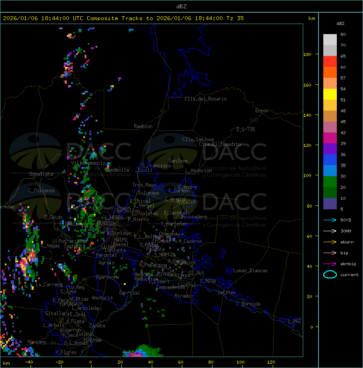Select the mauve legend swatch near 45
This screenshot has height=368, width=363.
click(330, 127)
